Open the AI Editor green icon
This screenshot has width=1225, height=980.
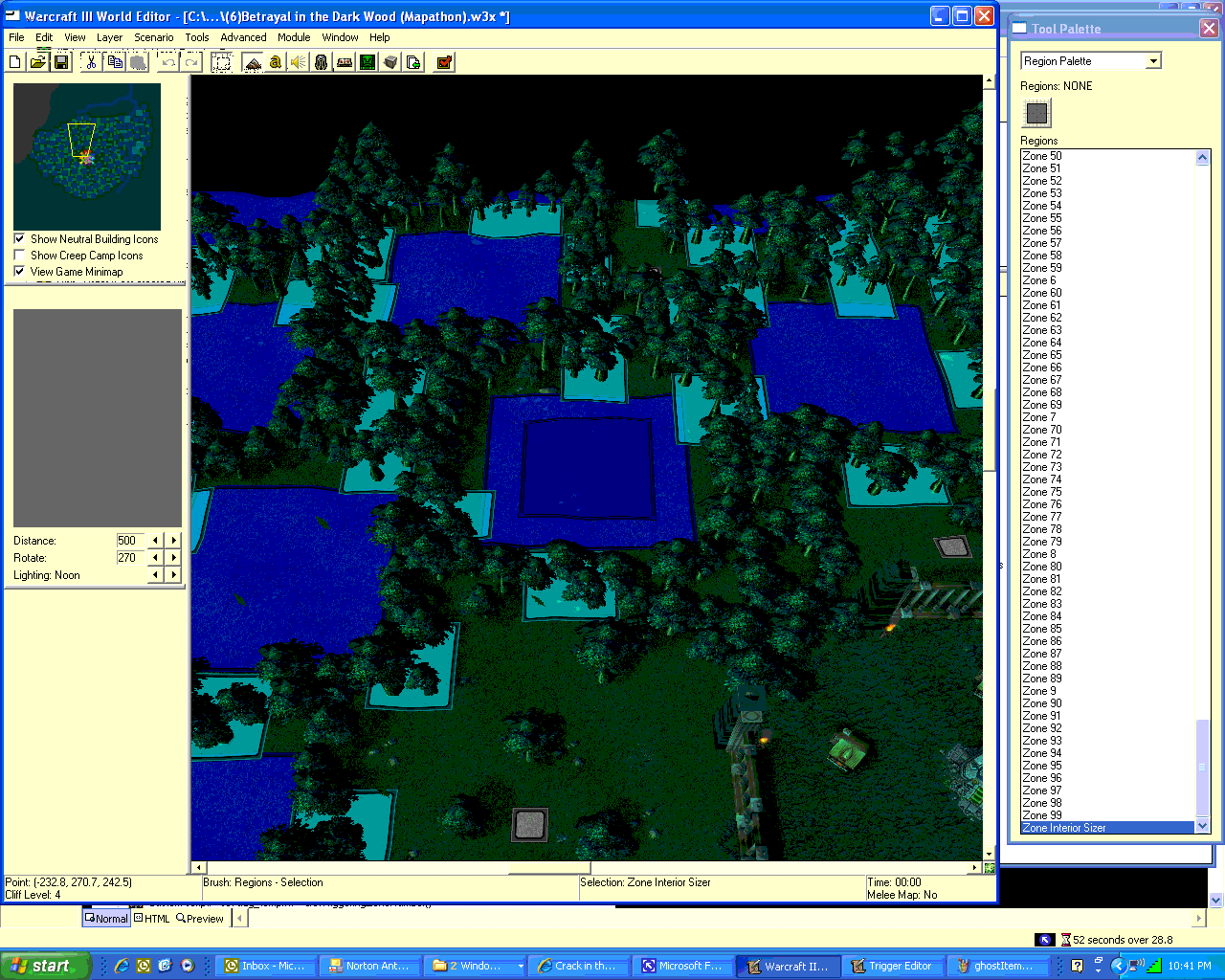[x=367, y=62]
